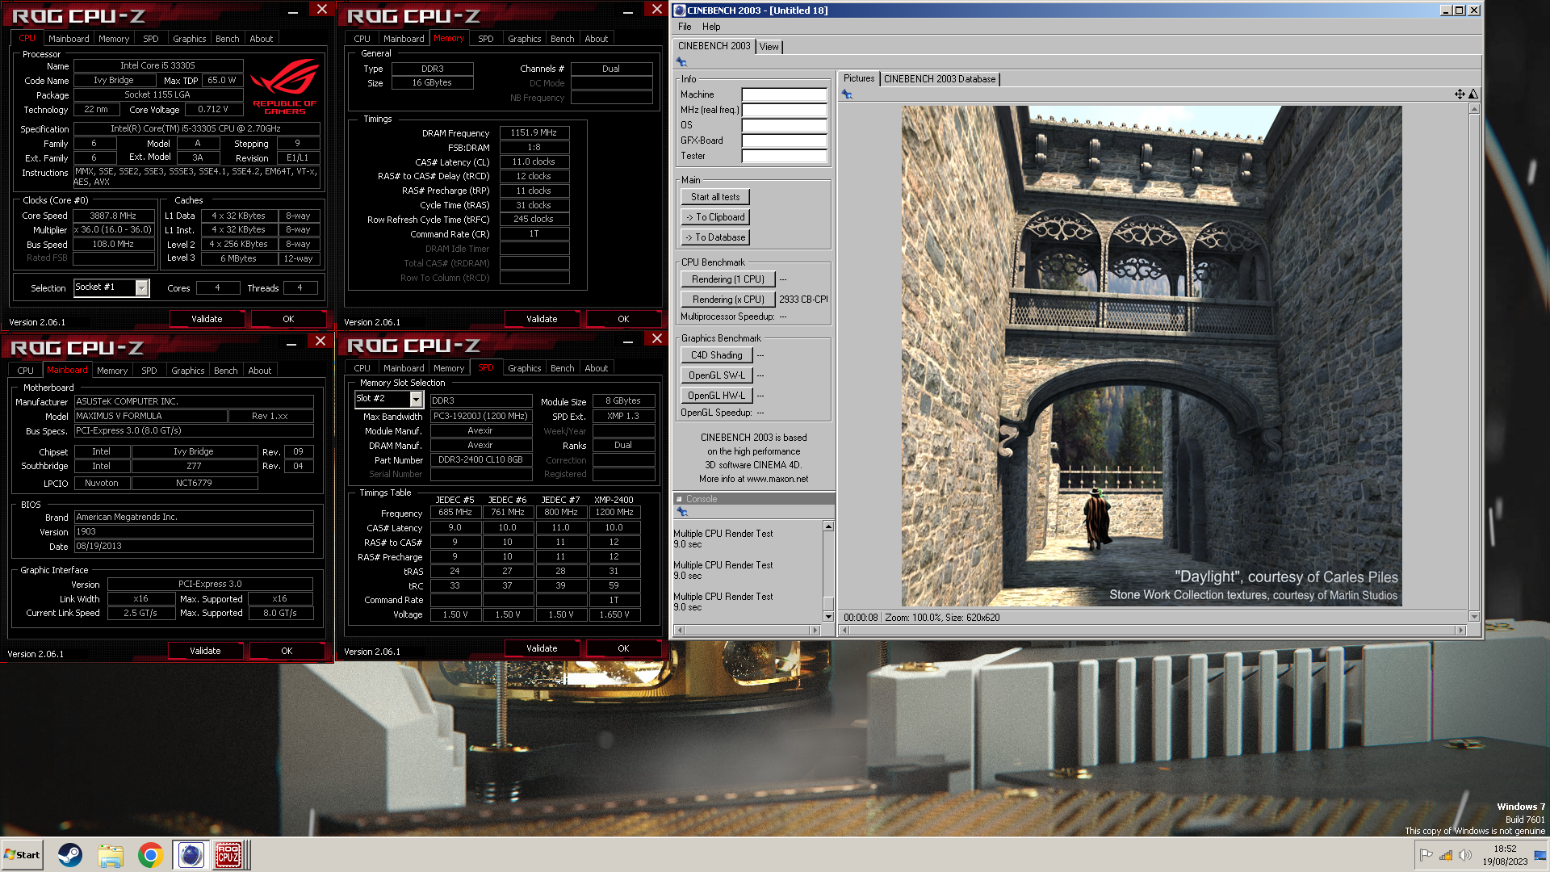Image resolution: width=1550 pixels, height=872 pixels.
Task: Click DRAM Frequency value 1151.9 MHz
Action: click(534, 132)
